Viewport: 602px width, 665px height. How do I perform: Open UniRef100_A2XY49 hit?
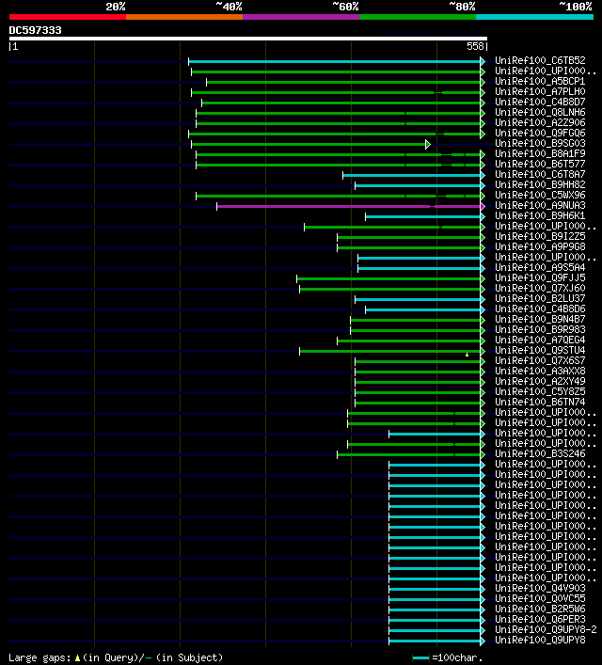coord(540,381)
